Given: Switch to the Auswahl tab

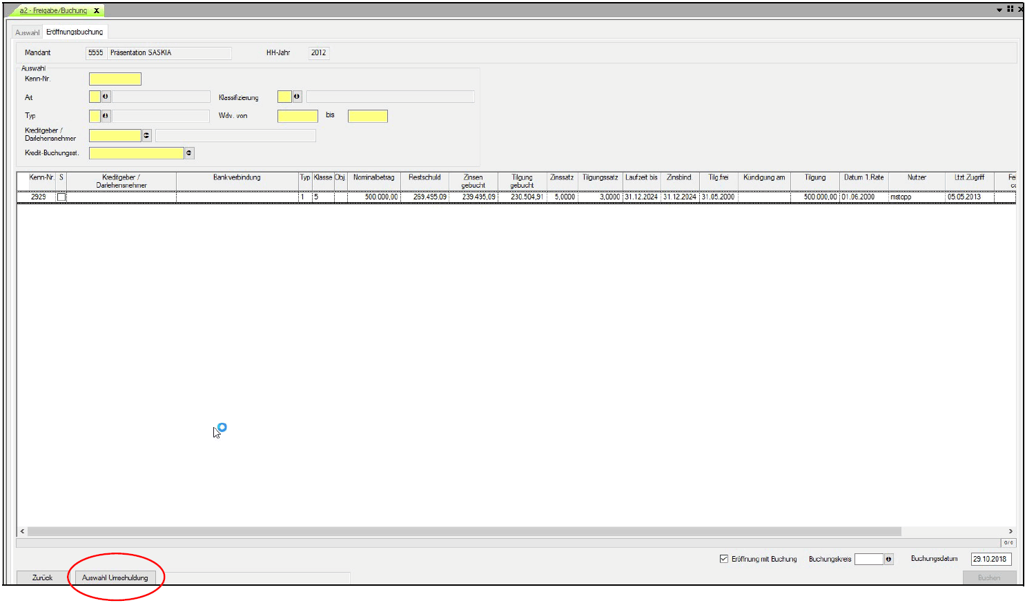Looking at the screenshot, I should coord(28,32).
